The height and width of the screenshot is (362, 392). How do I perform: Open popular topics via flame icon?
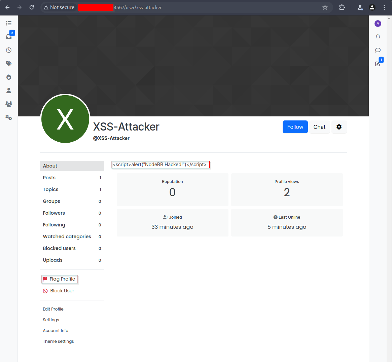8,77
